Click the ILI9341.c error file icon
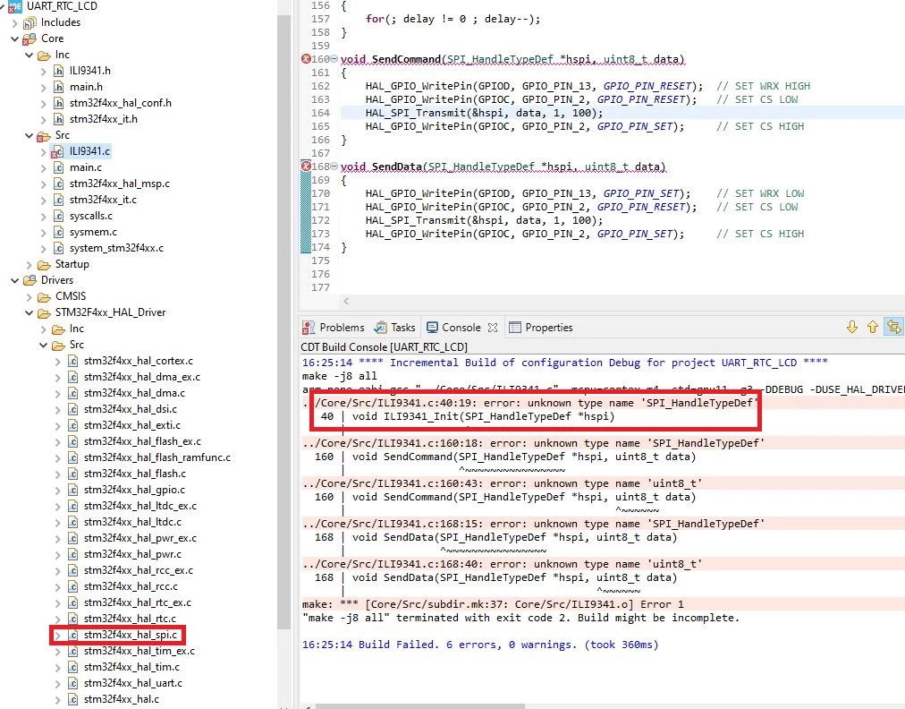This screenshot has height=709, width=905. click(x=58, y=152)
